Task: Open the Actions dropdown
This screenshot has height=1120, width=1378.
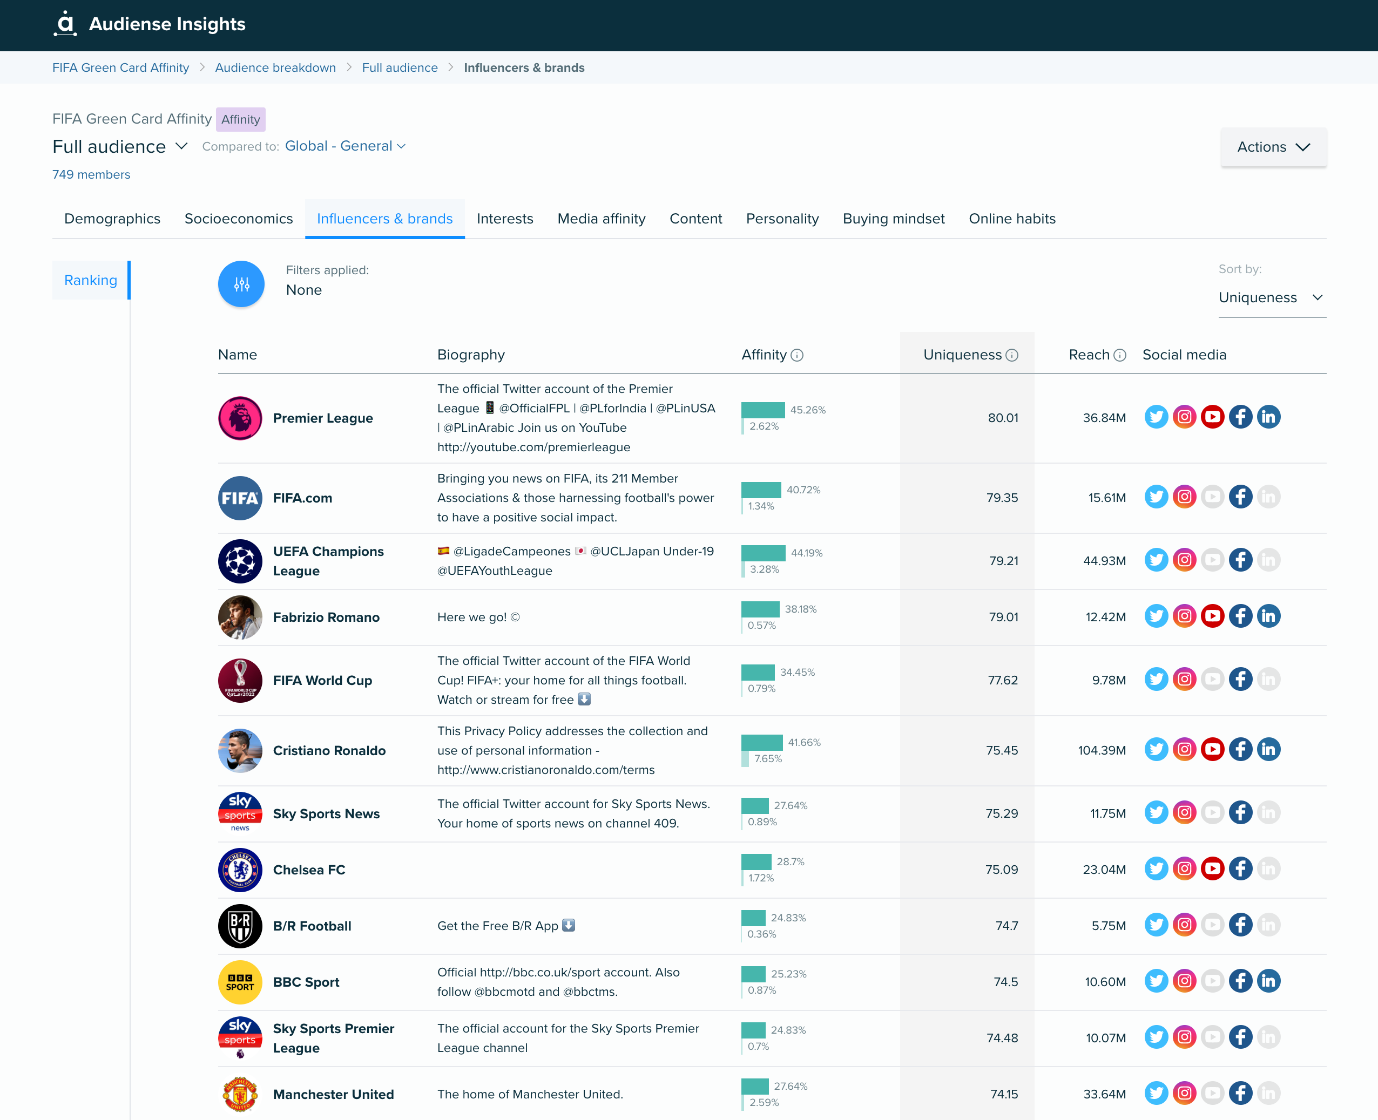Action: [1273, 146]
